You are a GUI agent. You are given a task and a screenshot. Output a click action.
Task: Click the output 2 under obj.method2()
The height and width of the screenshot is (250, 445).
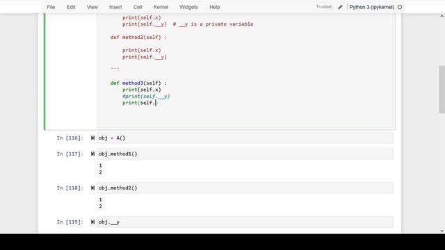(100, 206)
